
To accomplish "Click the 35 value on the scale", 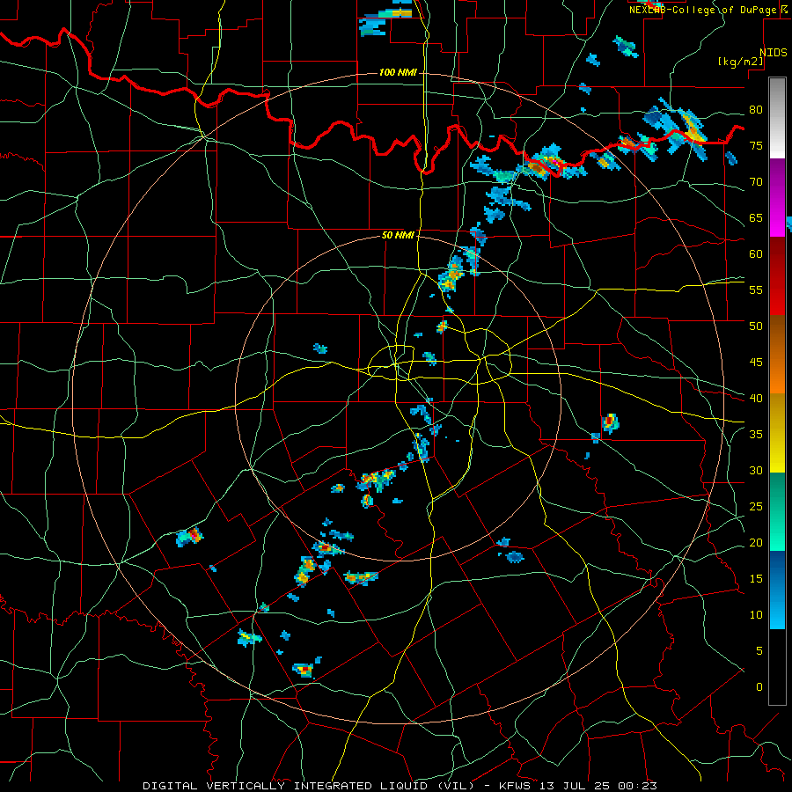I will [x=756, y=435].
